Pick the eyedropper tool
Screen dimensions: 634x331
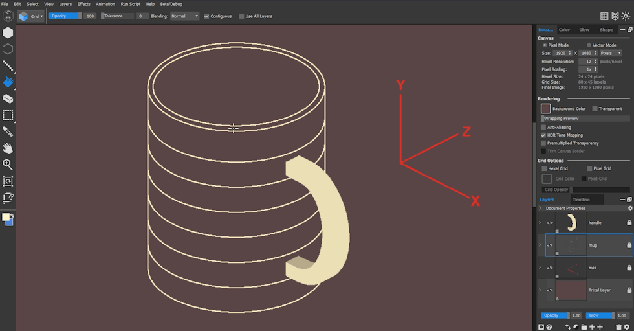[8, 131]
